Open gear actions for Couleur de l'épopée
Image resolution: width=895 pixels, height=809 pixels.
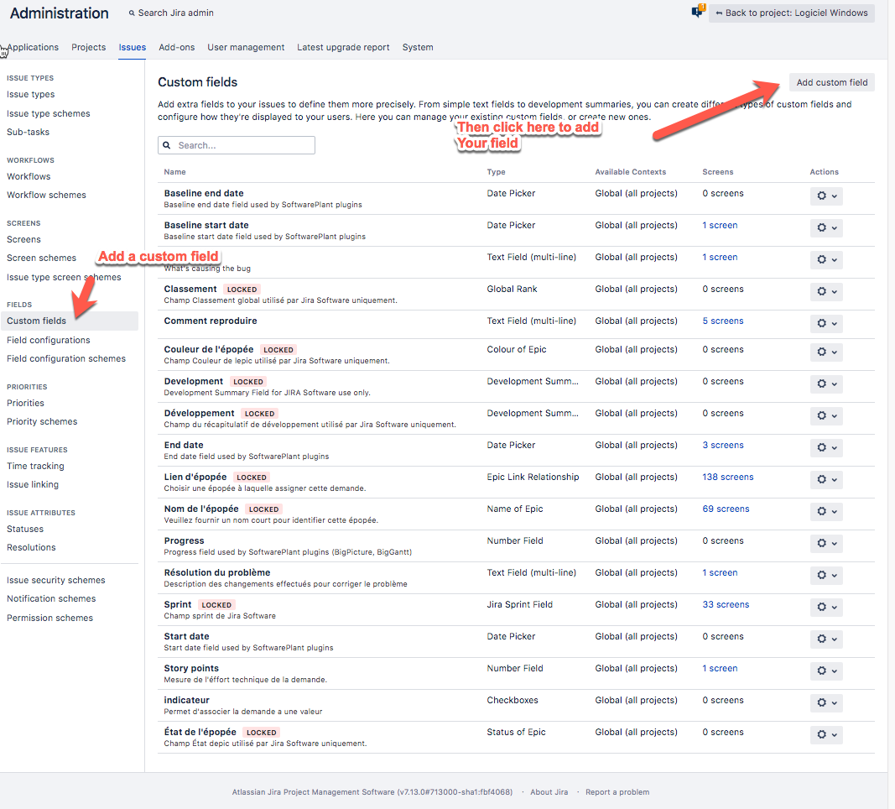(826, 352)
